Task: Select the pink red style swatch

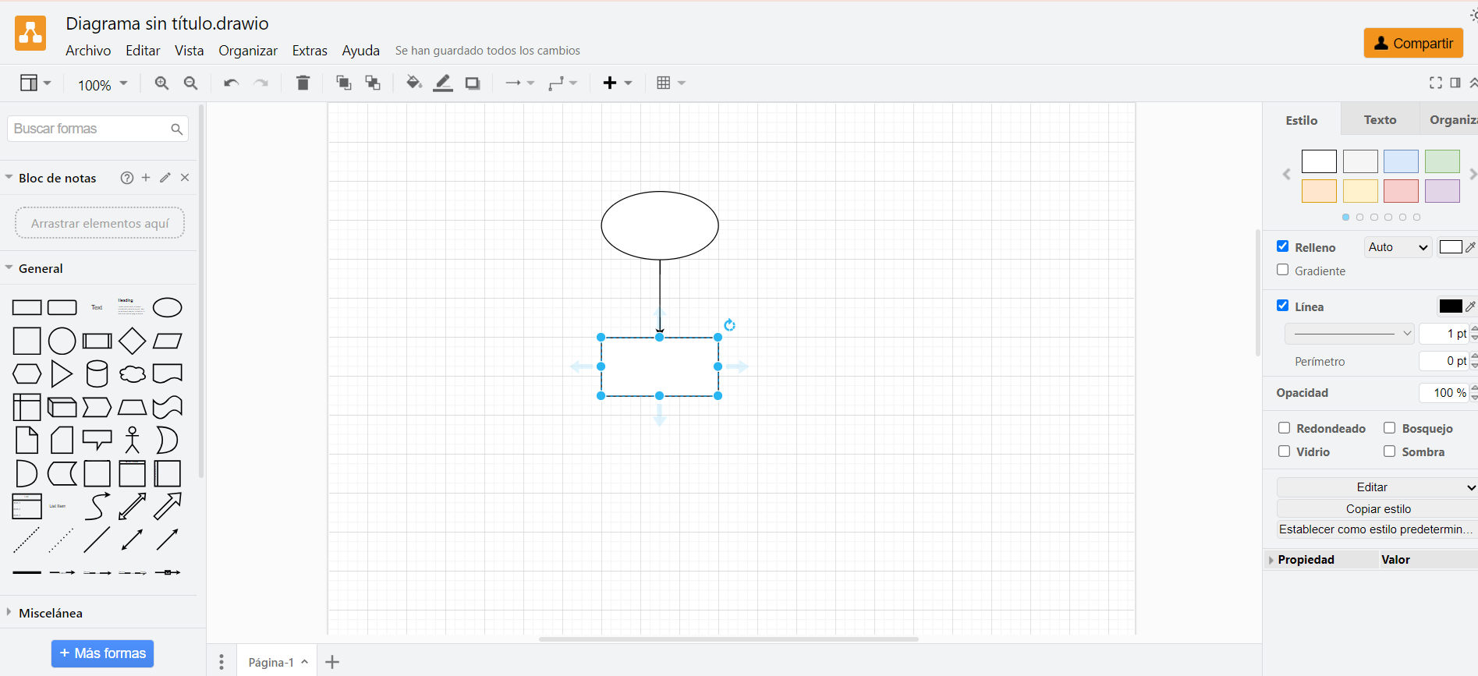Action: [x=1401, y=191]
